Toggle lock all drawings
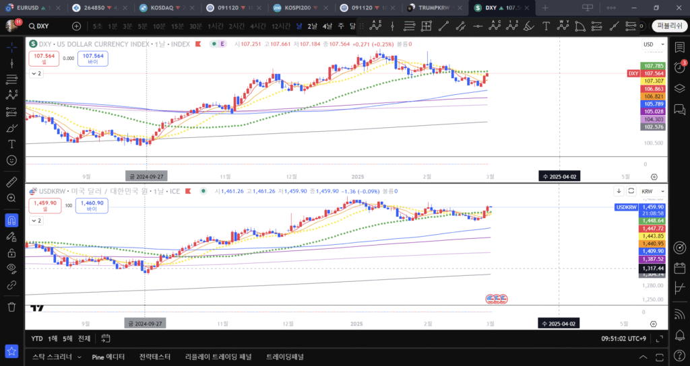This screenshot has width=690, height=366. (12, 253)
